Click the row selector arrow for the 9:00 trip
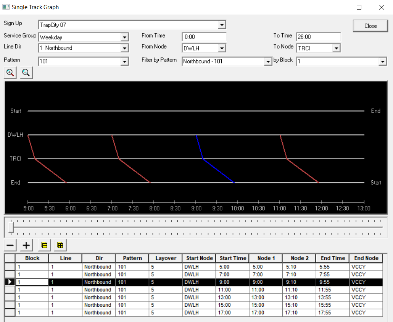Screen dimensions: 393x322 pos(10,282)
